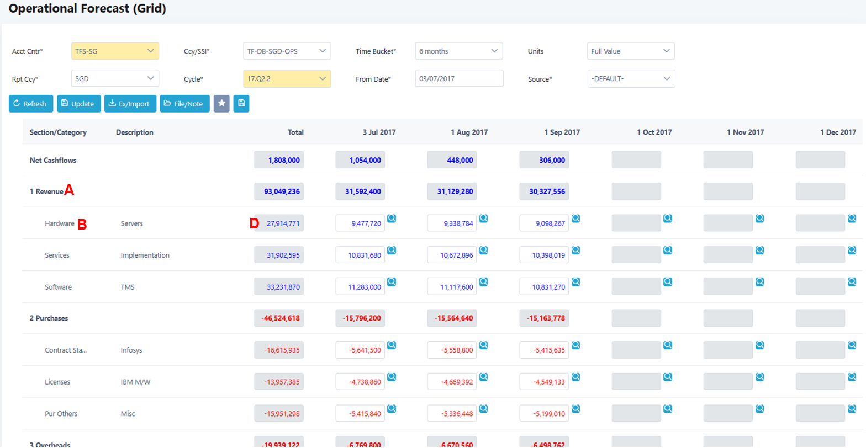Open the Units dropdown

pyautogui.click(x=630, y=51)
